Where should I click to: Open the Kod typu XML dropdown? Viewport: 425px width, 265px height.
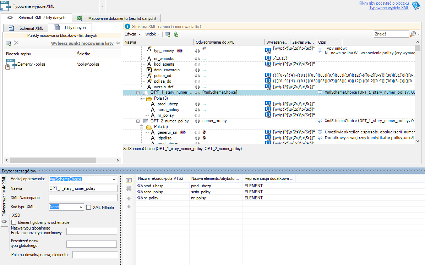(81, 207)
